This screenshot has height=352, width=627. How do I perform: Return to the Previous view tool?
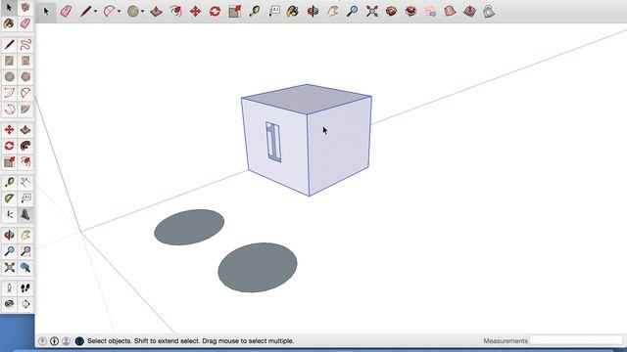(x=25, y=267)
